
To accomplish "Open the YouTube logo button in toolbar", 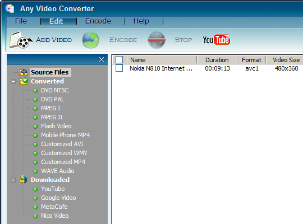I will [217, 40].
